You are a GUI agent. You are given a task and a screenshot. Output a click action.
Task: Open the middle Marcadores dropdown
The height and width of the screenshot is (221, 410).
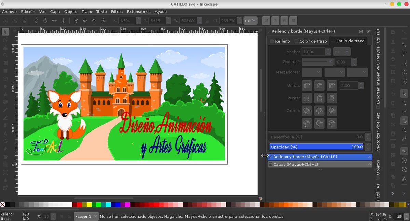(x=334, y=72)
